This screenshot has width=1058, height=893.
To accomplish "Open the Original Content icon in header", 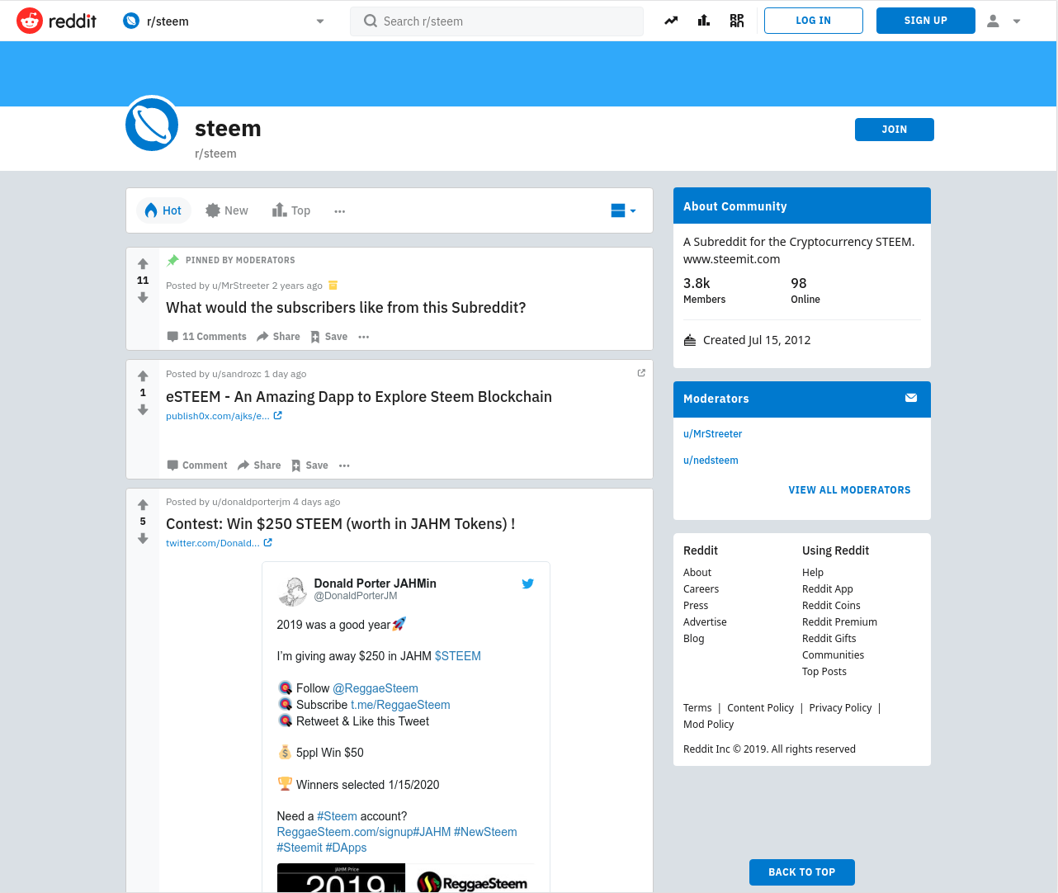I will tap(737, 21).
